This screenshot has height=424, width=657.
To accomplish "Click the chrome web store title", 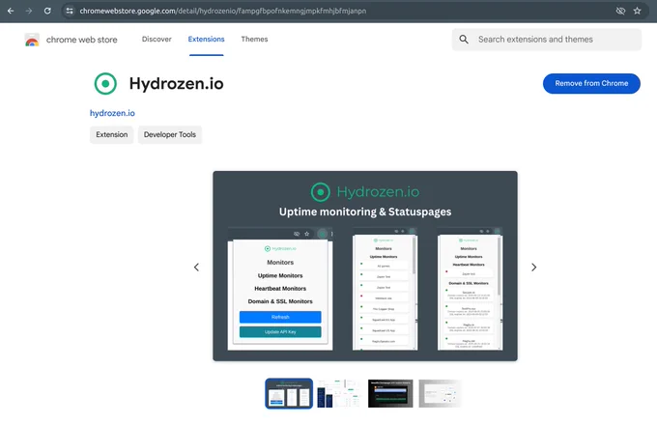I will click(82, 40).
